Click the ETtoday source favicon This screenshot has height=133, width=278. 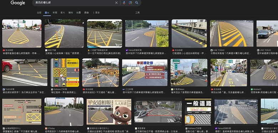(46, 128)
